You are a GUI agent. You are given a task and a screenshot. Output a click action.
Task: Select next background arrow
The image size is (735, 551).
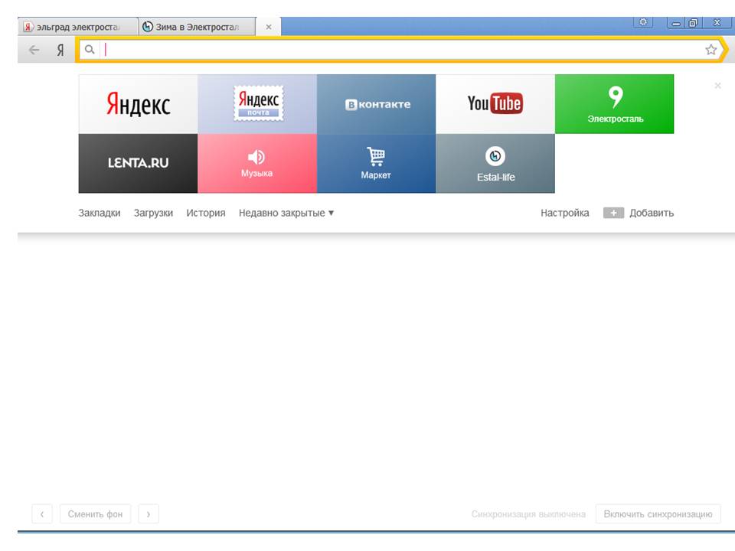[x=149, y=514]
